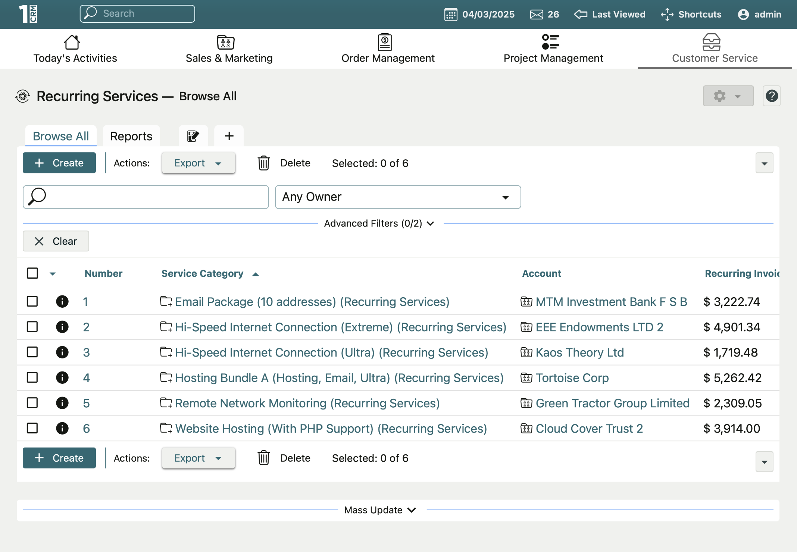Select the Customer Service tab
This screenshot has width=797, height=552.
(715, 49)
